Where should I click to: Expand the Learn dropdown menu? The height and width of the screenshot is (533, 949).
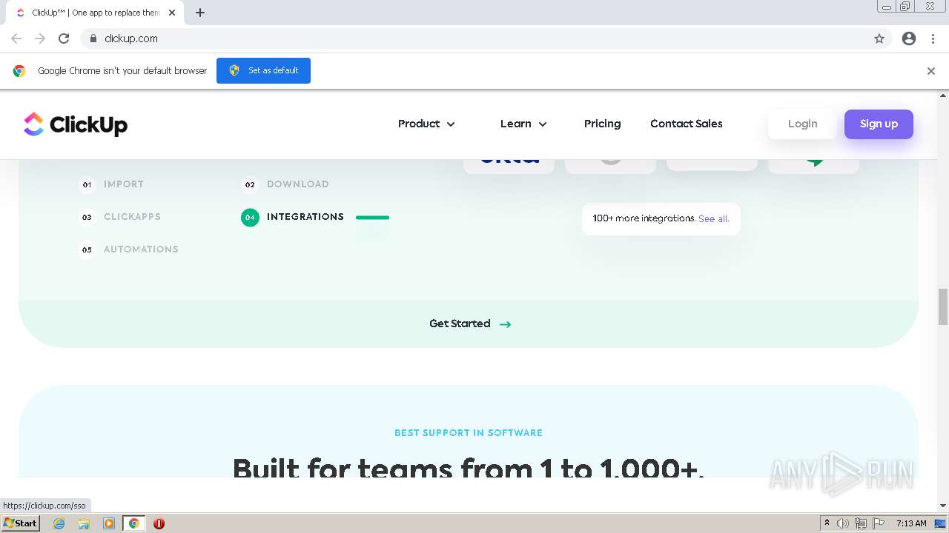click(x=523, y=124)
